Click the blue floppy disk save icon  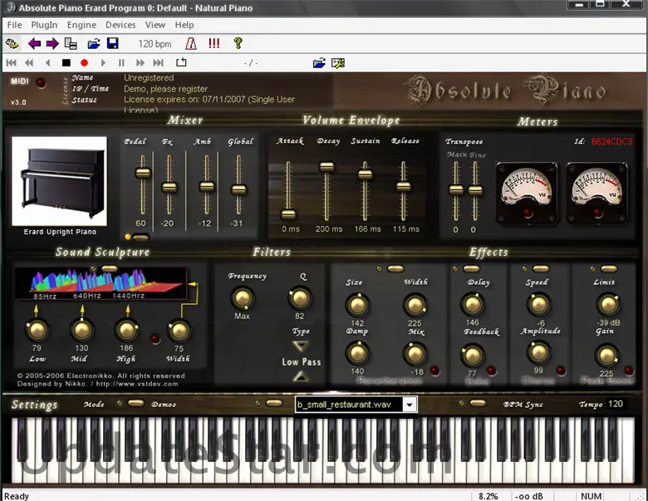[x=112, y=43]
